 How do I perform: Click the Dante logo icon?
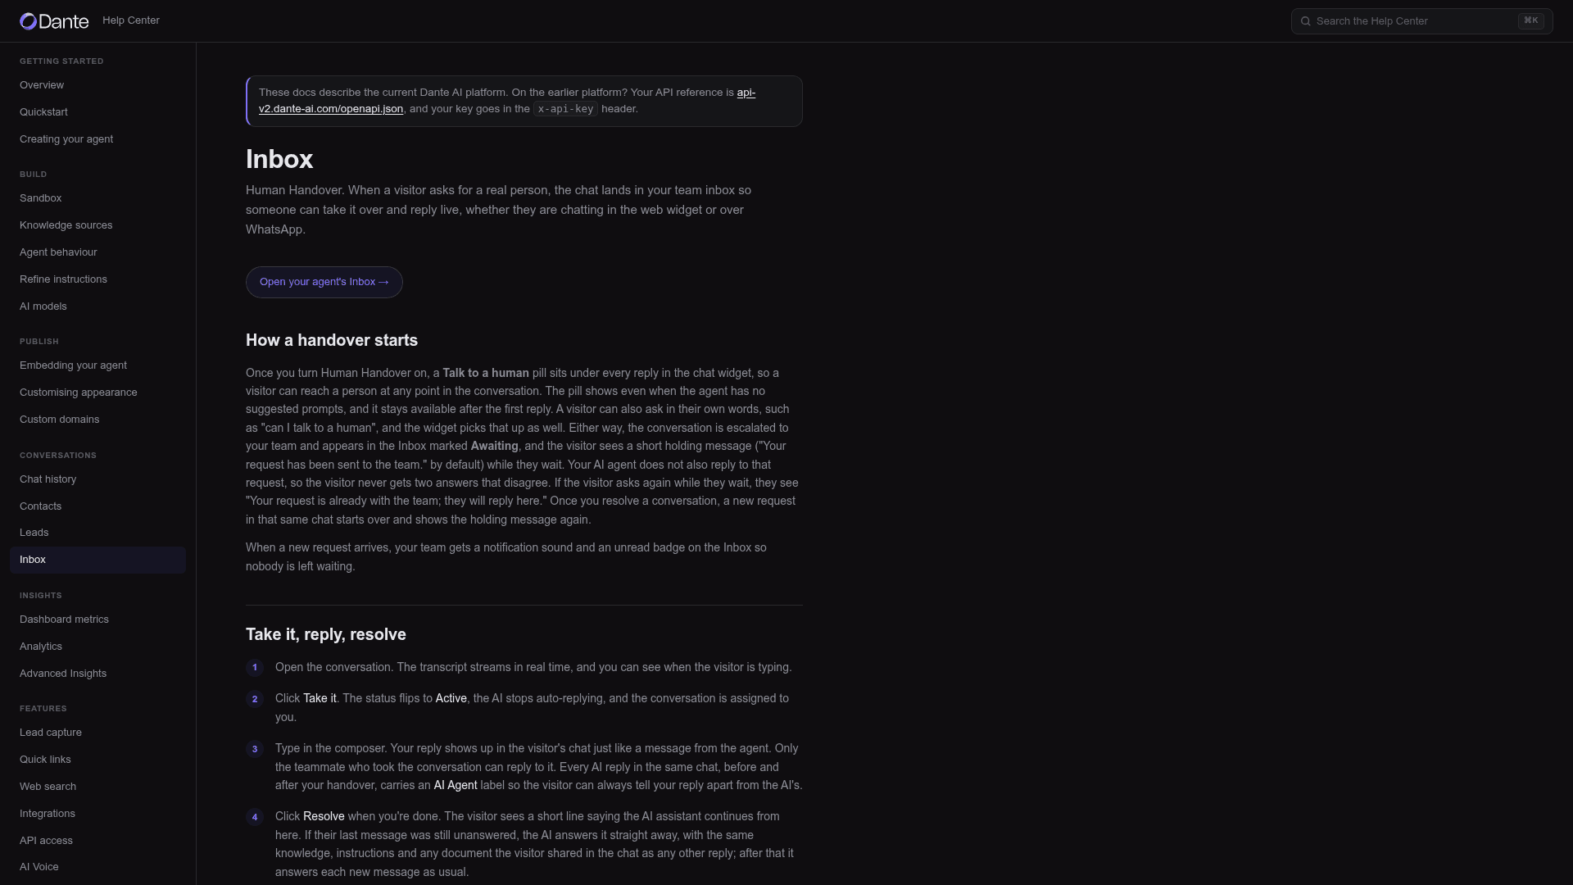coord(29,21)
